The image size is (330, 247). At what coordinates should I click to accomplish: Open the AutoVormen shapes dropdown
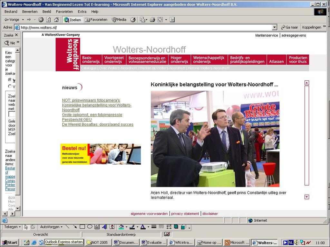pos(51,227)
